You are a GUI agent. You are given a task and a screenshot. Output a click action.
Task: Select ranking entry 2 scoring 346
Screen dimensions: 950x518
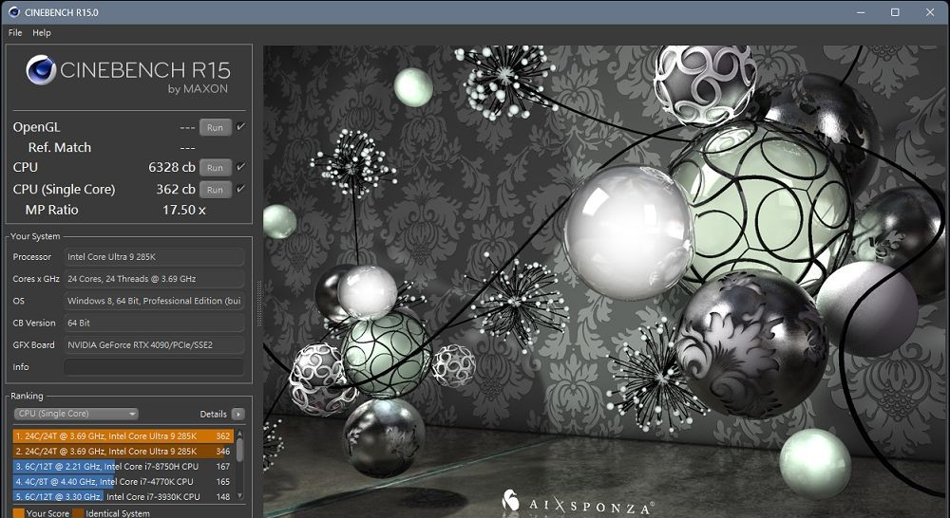[123, 451]
